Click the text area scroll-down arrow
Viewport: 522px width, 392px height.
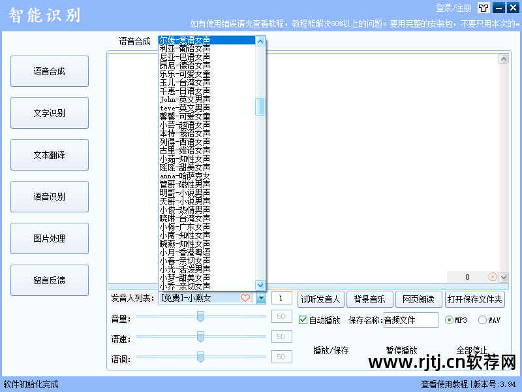504,277
